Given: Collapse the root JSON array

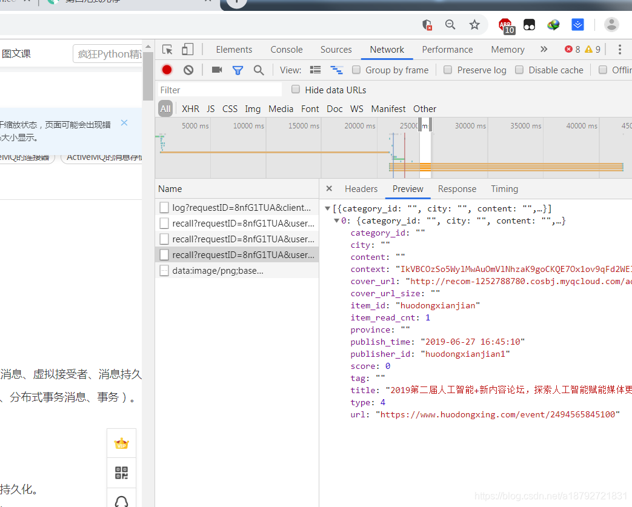Looking at the screenshot, I should (328, 208).
